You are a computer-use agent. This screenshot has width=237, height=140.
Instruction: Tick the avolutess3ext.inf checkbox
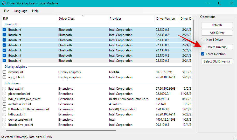point(4,104)
